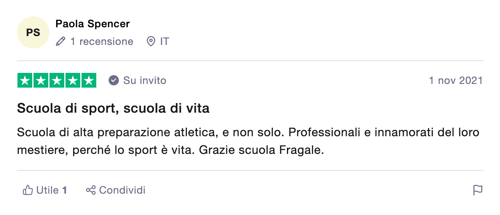
Task: Click the Utile counter showing 1
Action: point(64,190)
